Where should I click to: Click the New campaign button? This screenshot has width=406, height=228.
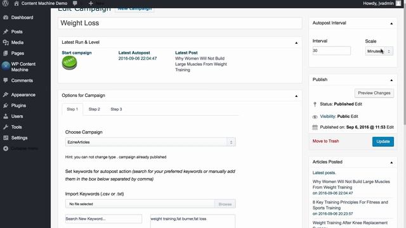click(134, 9)
